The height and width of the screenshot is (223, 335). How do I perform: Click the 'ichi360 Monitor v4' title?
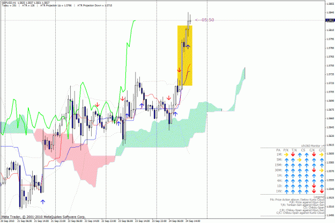[313, 145]
